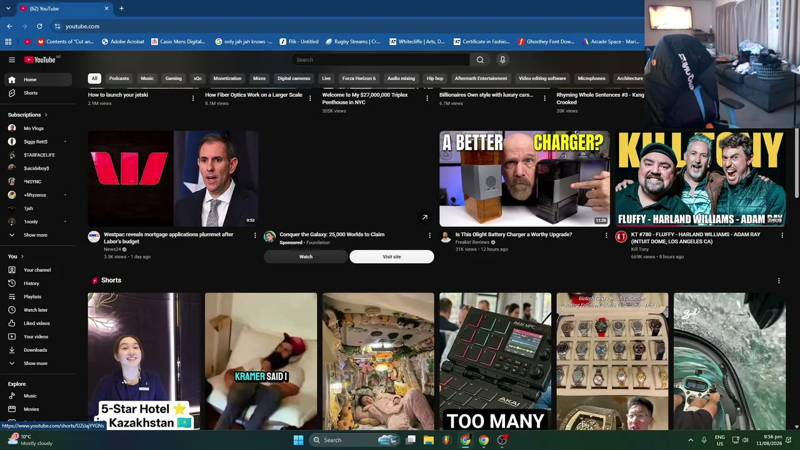Open OBS Studio from the taskbar
Image resolution: width=800 pixels, height=450 pixels.
tap(502, 440)
